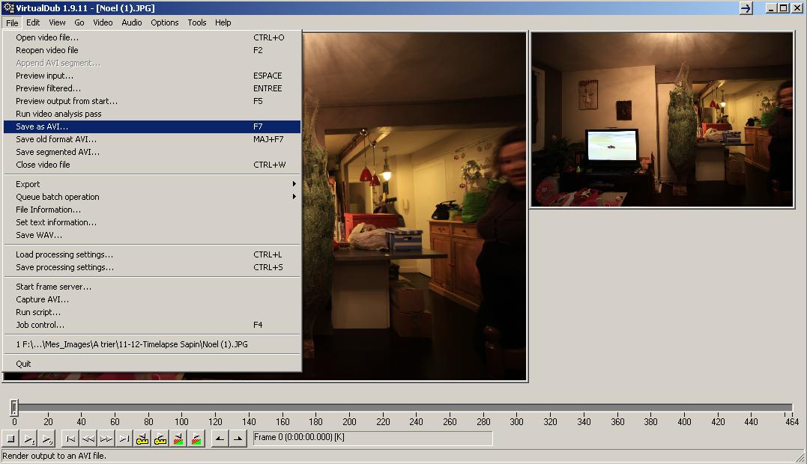
Task: Click the VirtualDub gear icon in title bar
Action: point(8,7)
